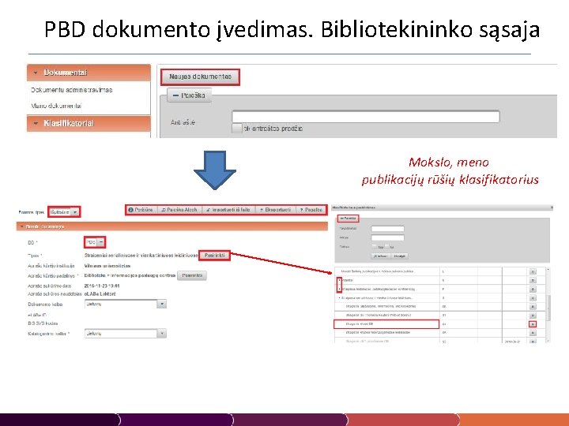Collapse the Dokumentai sidebar section
Image resolution: width=569 pixels, height=426 pixels.
[x=89, y=73]
